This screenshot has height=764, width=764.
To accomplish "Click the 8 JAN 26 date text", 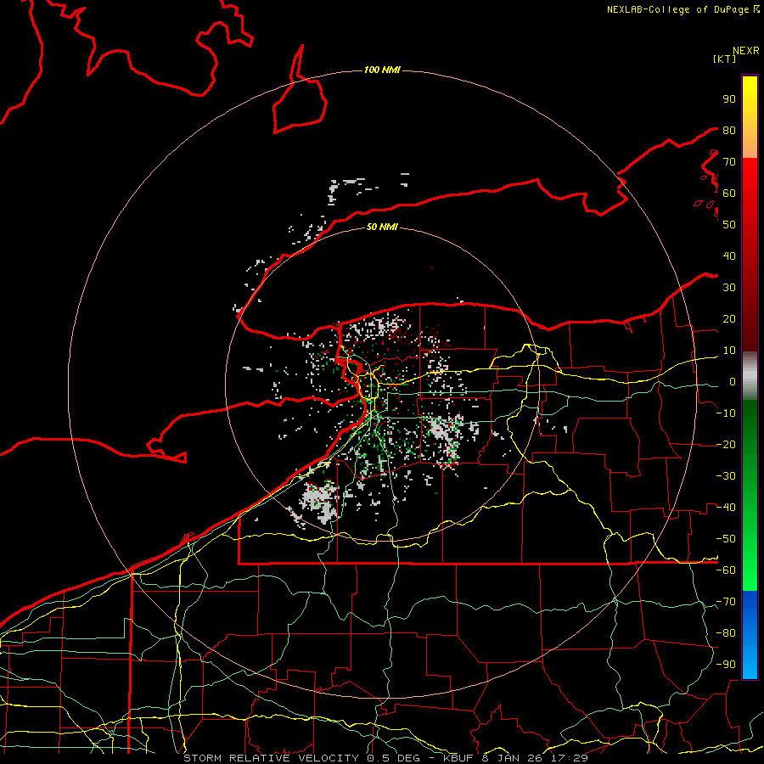I will [512, 758].
